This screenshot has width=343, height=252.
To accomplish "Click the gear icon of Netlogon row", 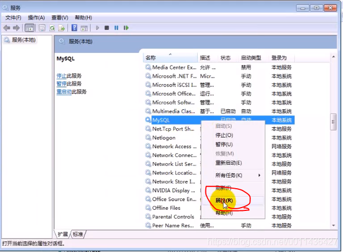I will (x=148, y=137).
